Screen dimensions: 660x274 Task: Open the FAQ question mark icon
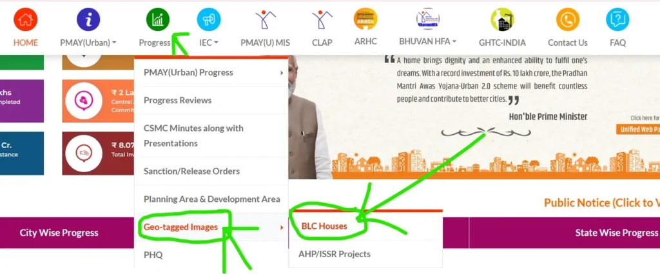[x=617, y=19]
